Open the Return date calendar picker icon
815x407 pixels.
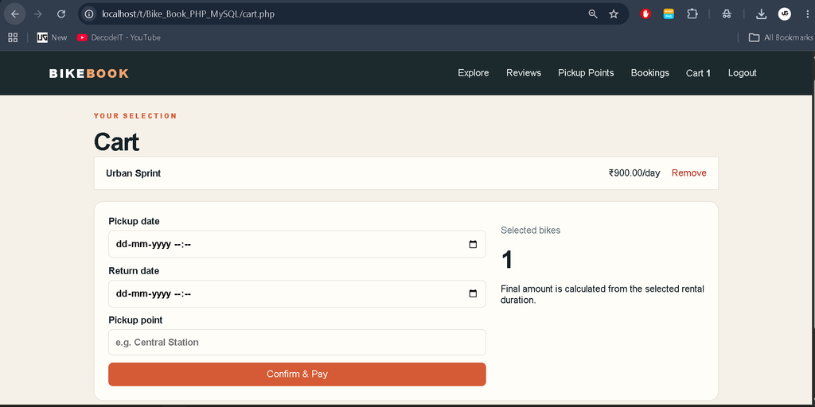click(473, 294)
